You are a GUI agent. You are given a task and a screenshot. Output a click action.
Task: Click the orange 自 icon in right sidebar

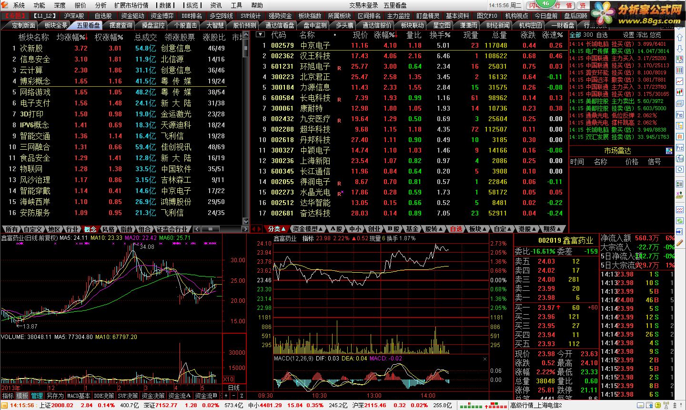click(x=680, y=136)
